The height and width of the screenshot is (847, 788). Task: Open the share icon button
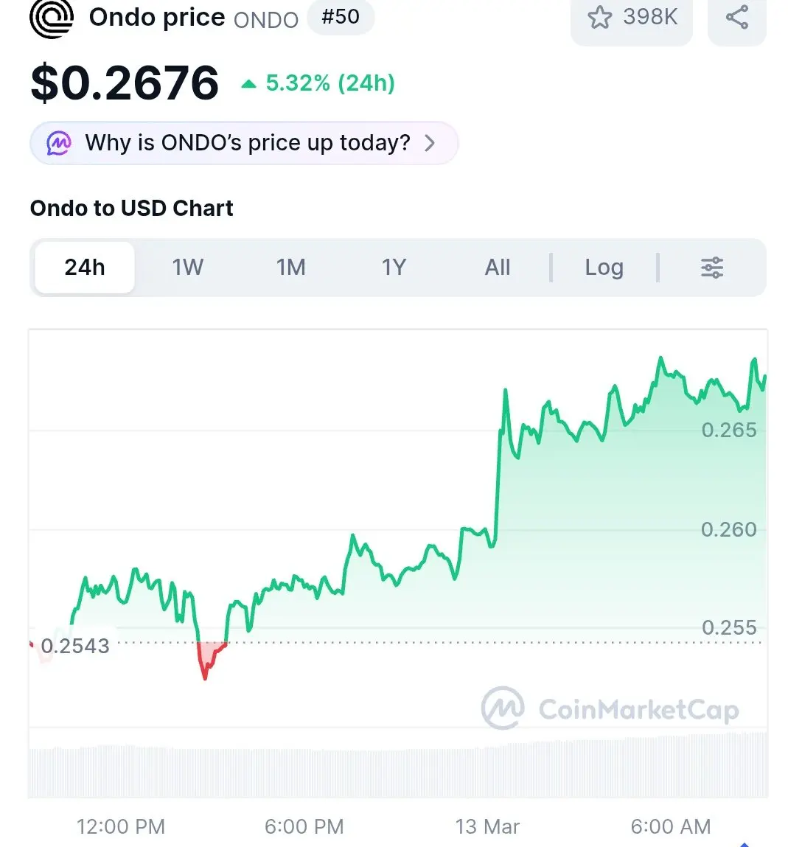click(x=736, y=17)
